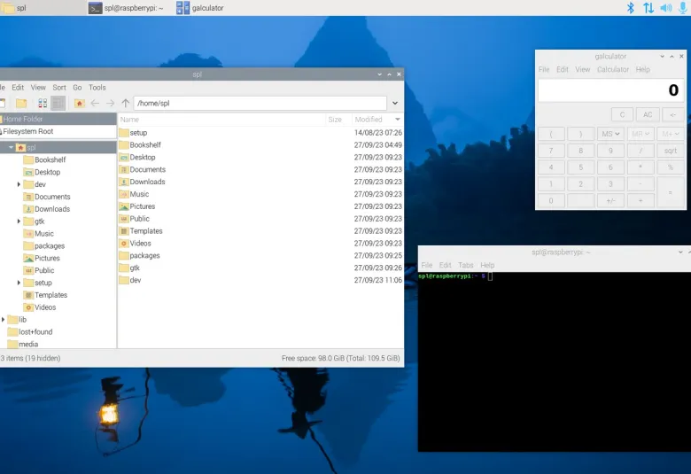Switch to detailed list view
This screenshot has width=691, height=474.
[x=58, y=103]
